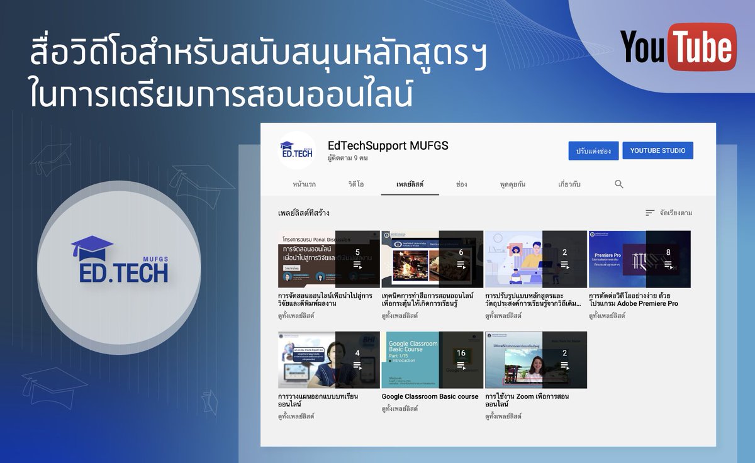Click title การจัดสอนออนไลน์เพื่อนำไปสู่การวิจัย
The image size is (755, 463).
pyautogui.click(x=325, y=299)
